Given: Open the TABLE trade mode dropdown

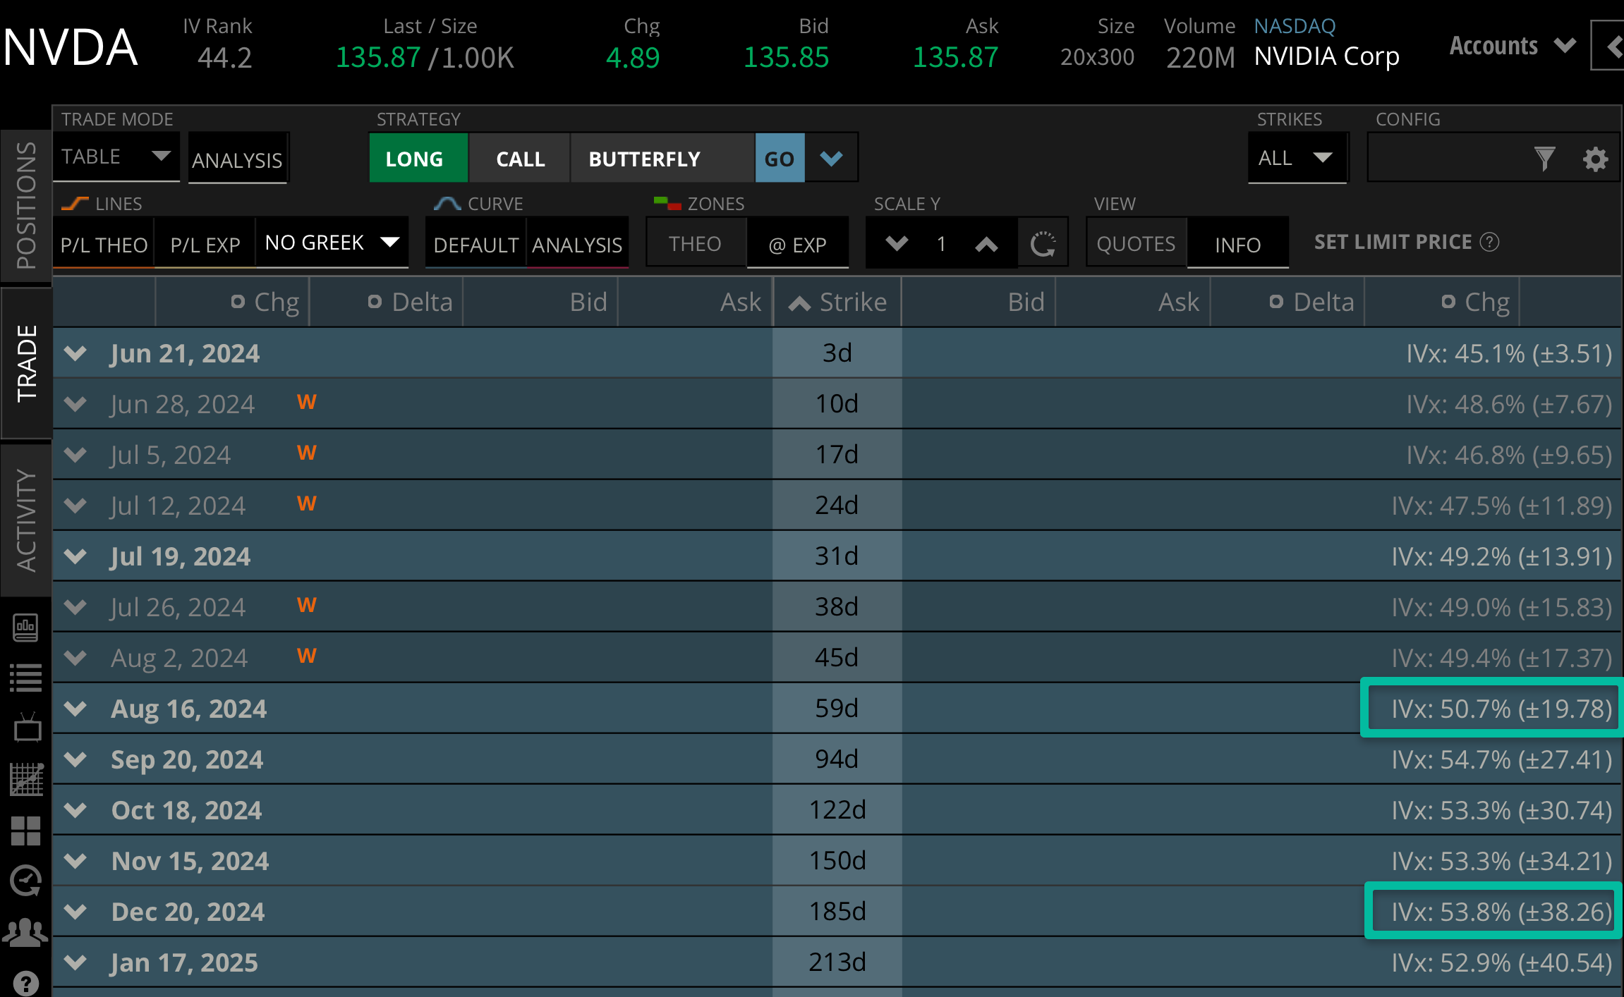Looking at the screenshot, I should coord(116,157).
